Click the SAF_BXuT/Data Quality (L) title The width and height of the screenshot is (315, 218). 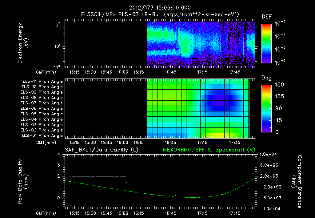(102, 150)
